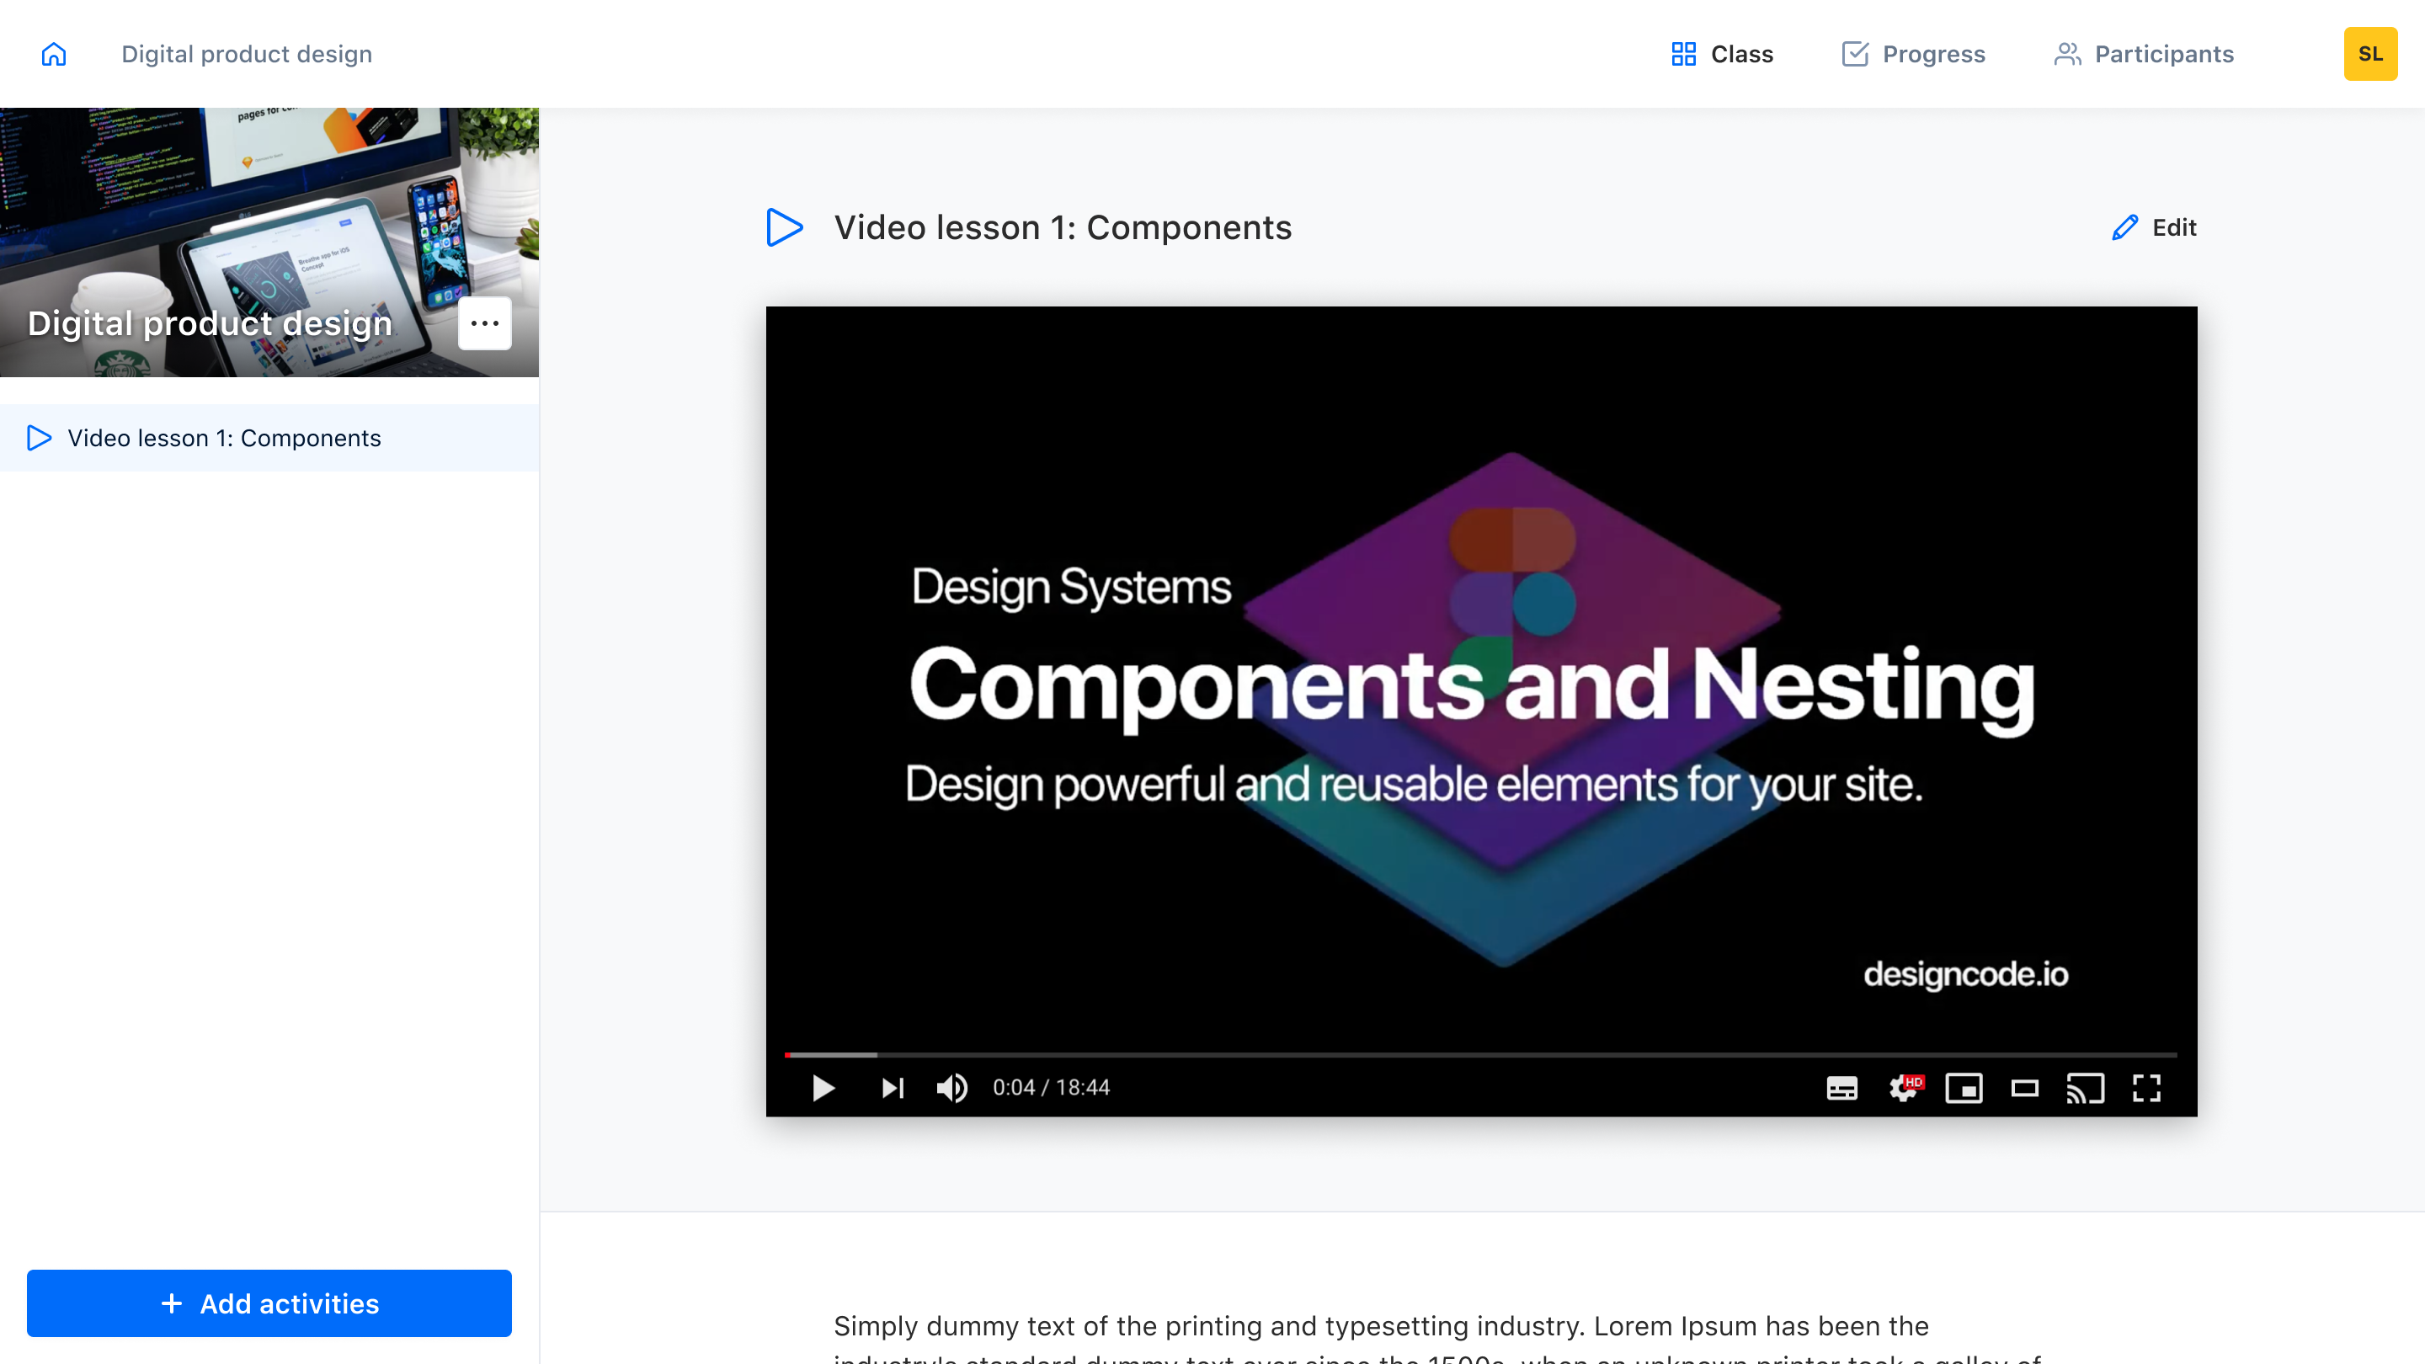Click the Add activities button
The width and height of the screenshot is (2425, 1364).
[269, 1303]
